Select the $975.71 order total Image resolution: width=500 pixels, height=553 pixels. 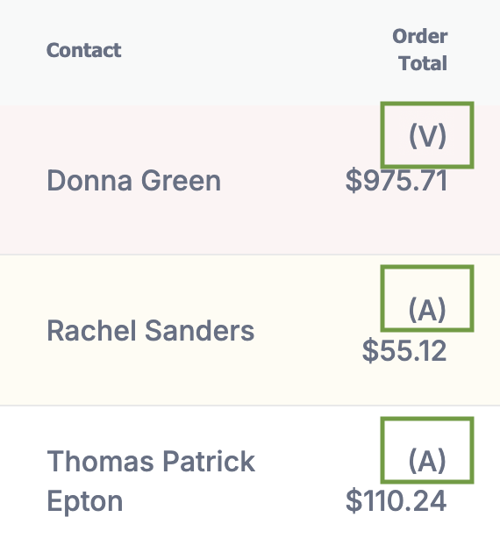coord(396,181)
